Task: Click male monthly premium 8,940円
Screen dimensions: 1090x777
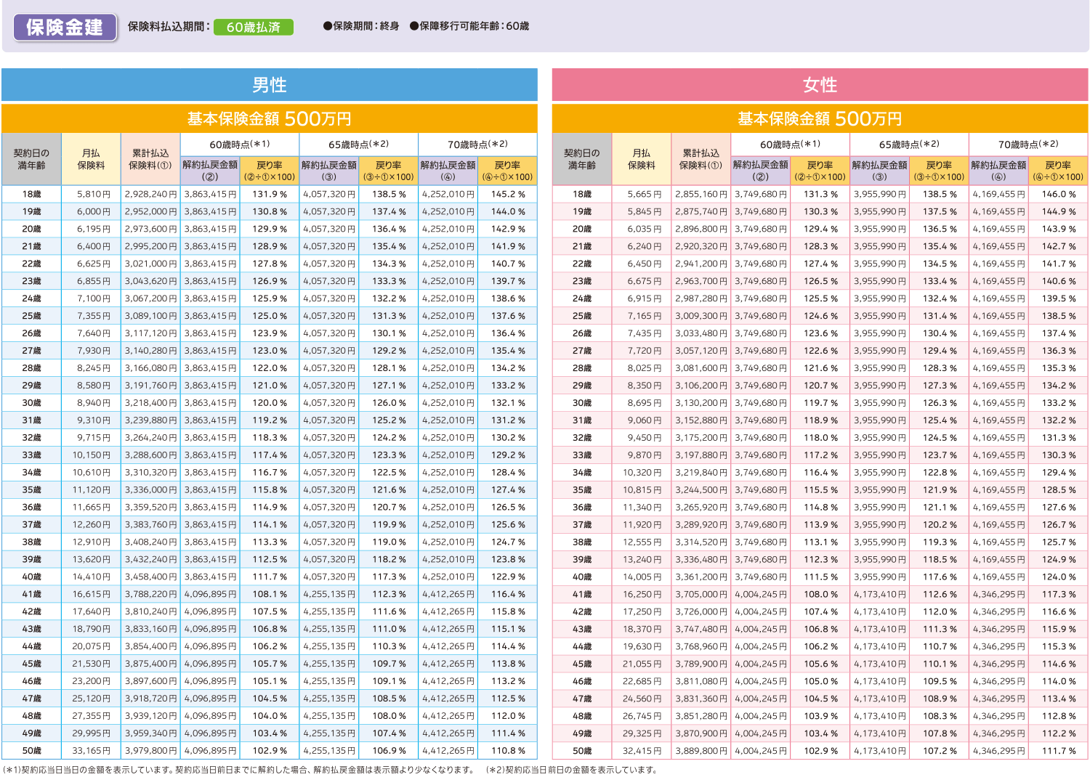Action: click(94, 403)
